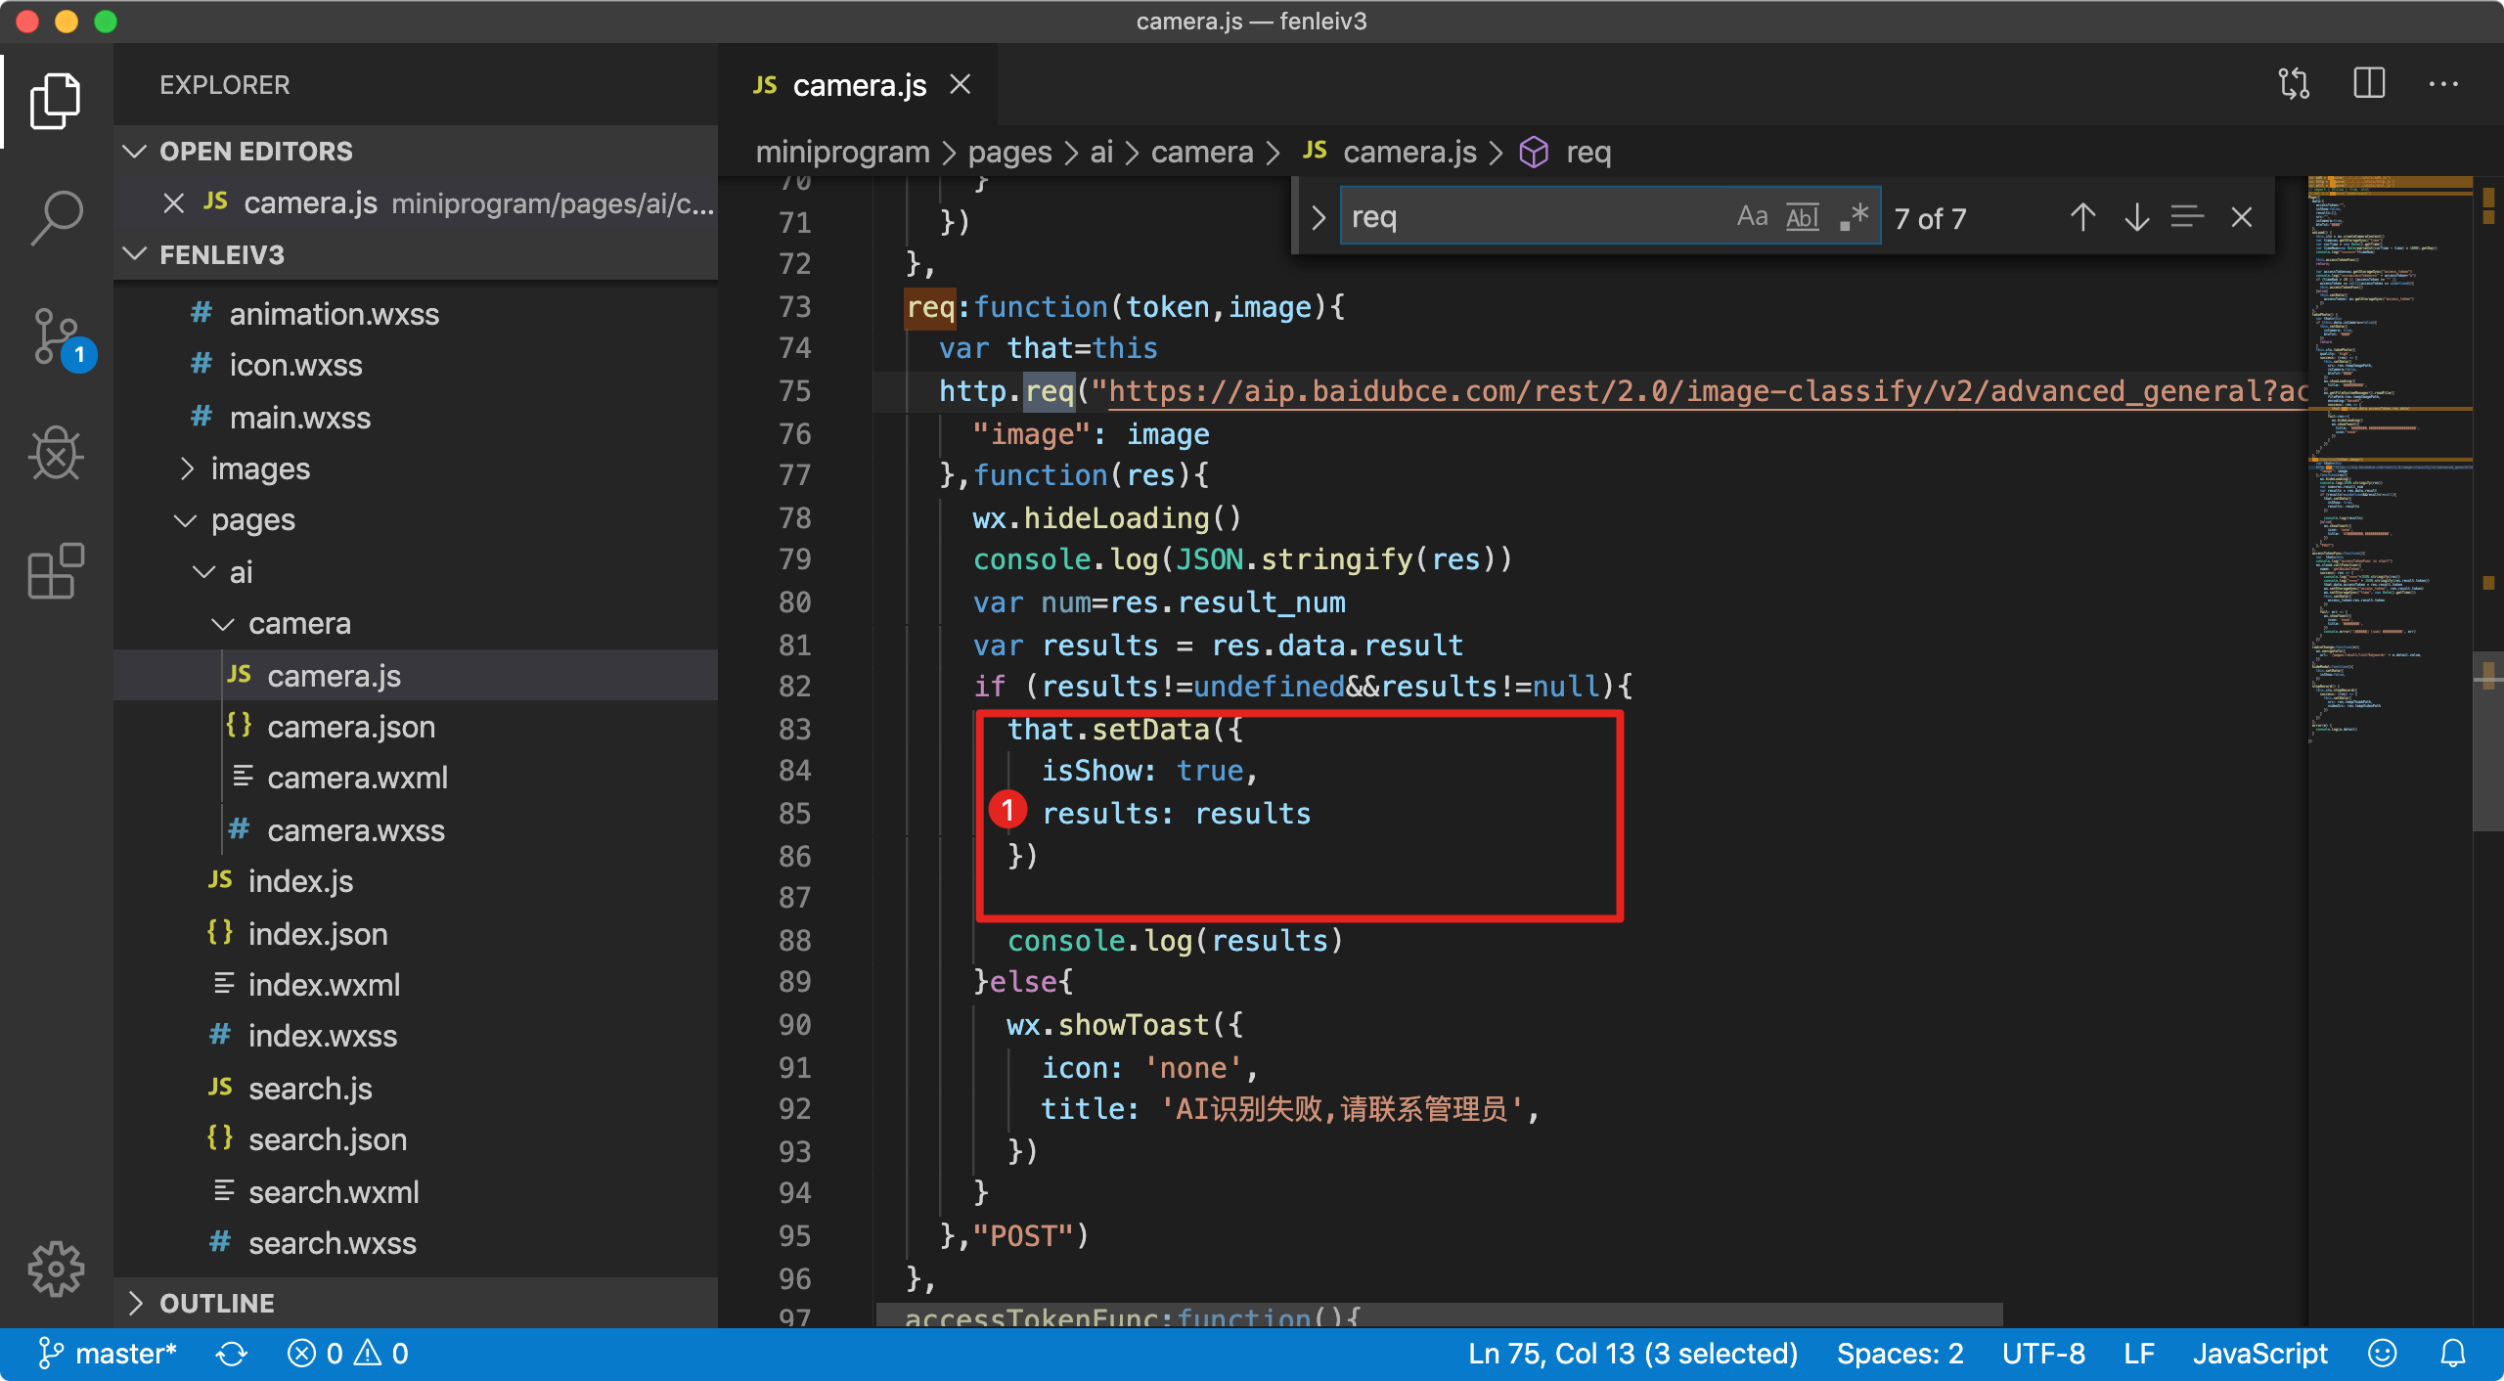The width and height of the screenshot is (2504, 1381).
Task: Open camera.wxml in the file tree
Action: click(x=357, y=778)
